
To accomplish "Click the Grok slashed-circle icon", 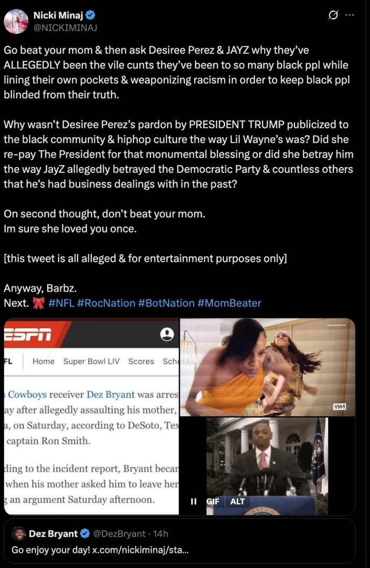I will 333,15.
